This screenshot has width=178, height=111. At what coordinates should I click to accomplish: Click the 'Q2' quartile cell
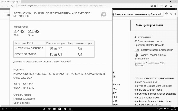tap(81, 48)
